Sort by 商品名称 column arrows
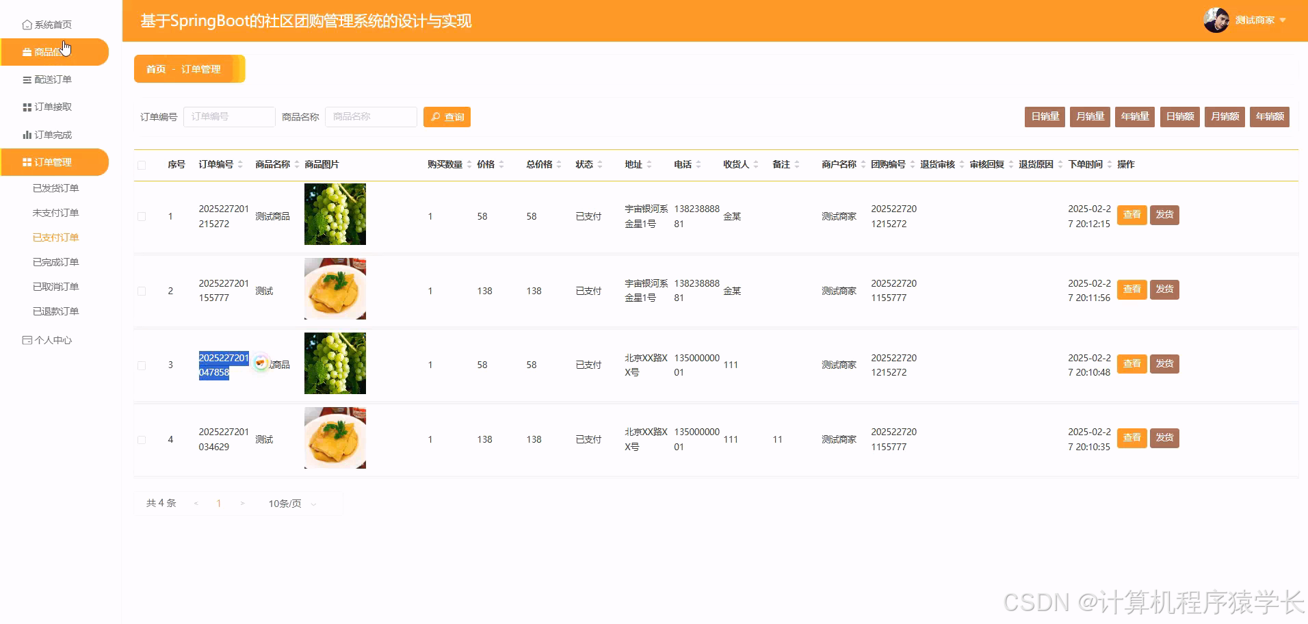 (296, 164)
